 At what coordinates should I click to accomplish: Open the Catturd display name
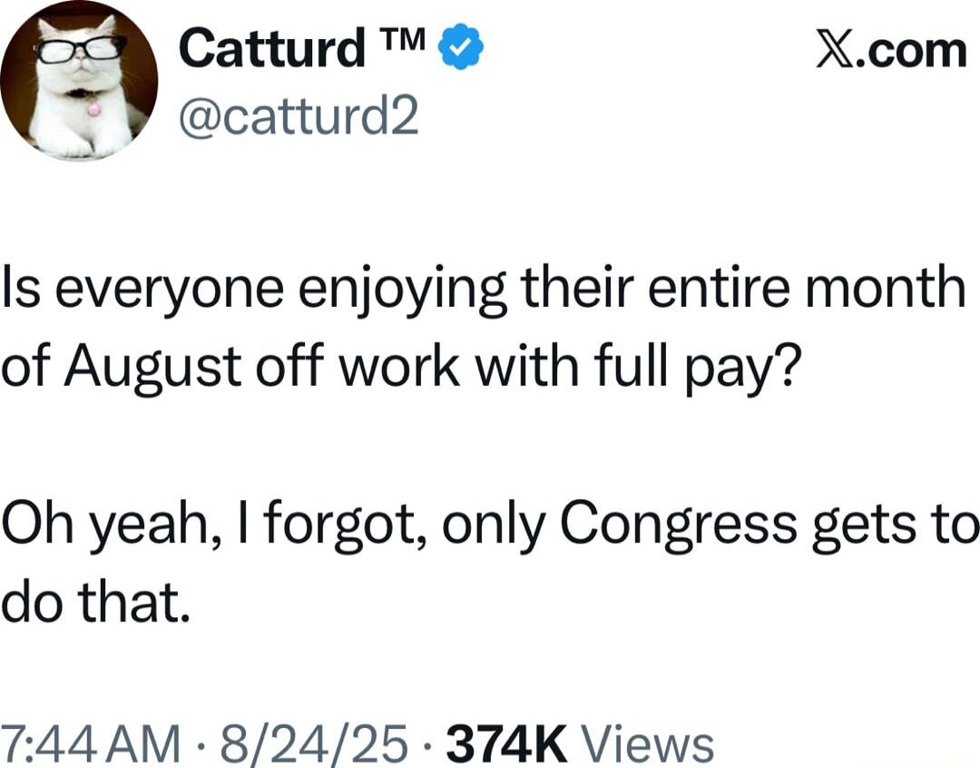pos(272,49)
